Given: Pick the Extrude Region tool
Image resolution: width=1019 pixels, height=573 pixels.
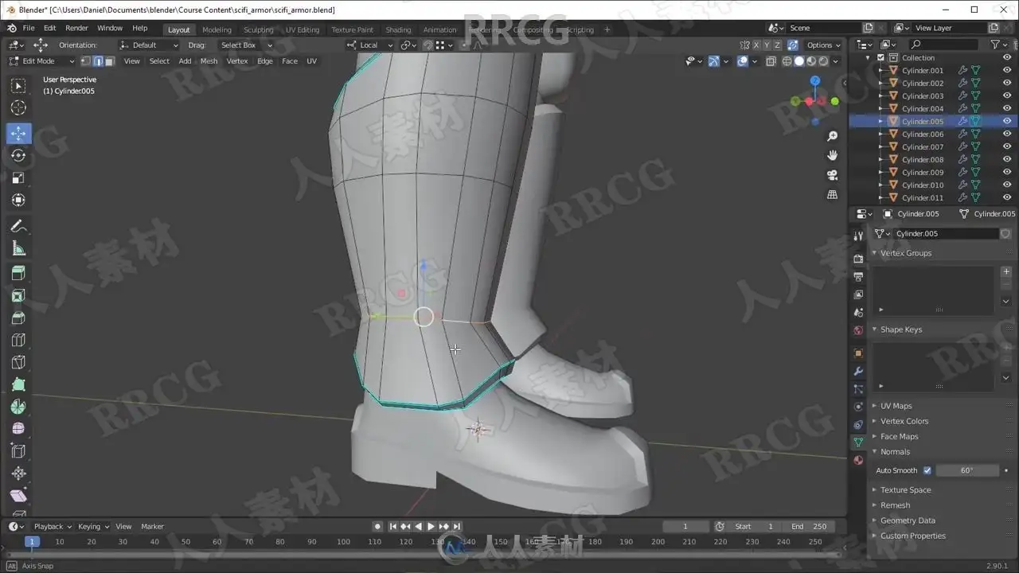Looking at the screenshot, I should point(18,273).
